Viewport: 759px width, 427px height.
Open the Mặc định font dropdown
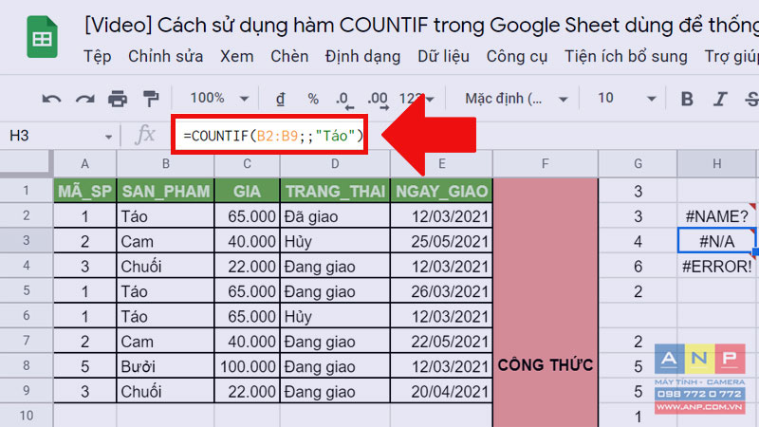pyautogui.click(x=516, y=99)
